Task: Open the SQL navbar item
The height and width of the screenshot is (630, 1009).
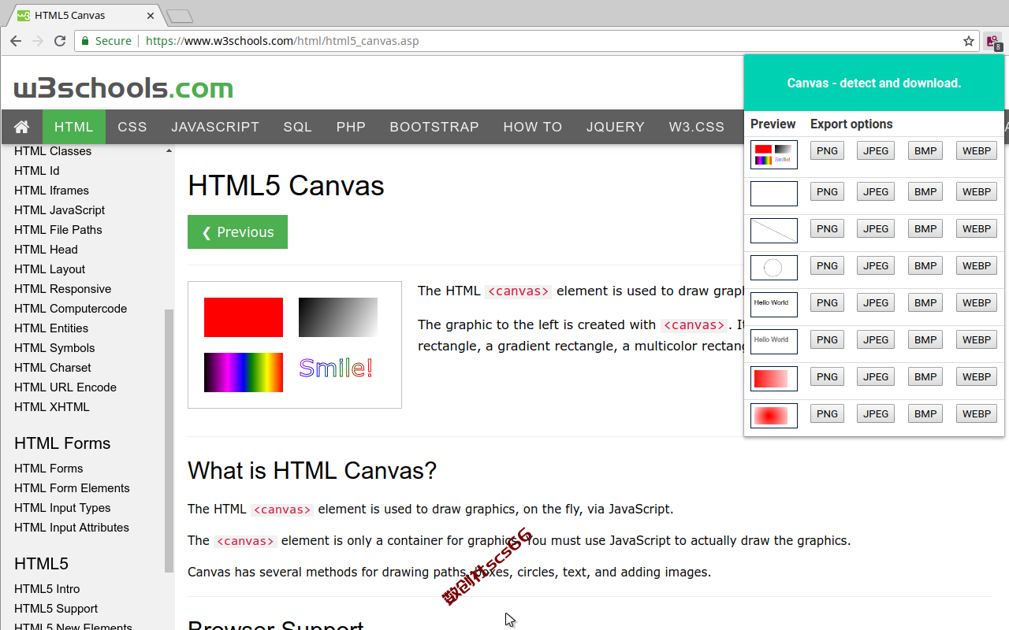Action: 298,127
